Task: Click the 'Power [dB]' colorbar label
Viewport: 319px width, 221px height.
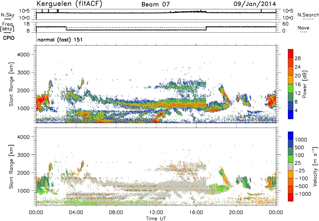Action: pos(304,84)
